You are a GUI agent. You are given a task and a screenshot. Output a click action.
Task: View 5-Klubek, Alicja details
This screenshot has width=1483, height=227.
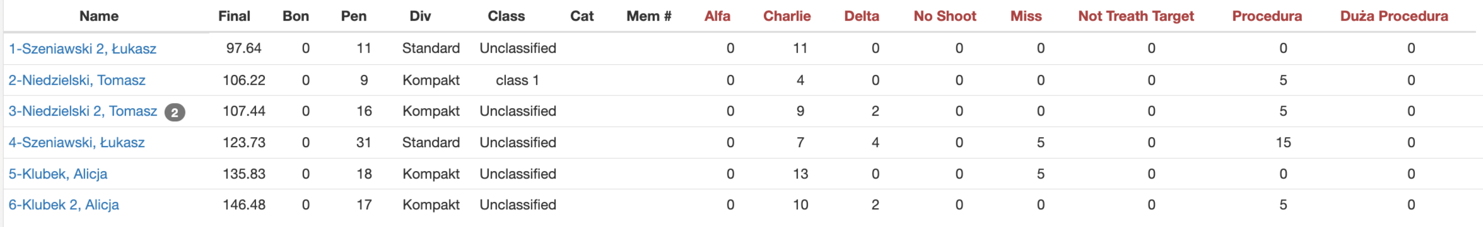point(58,174)
